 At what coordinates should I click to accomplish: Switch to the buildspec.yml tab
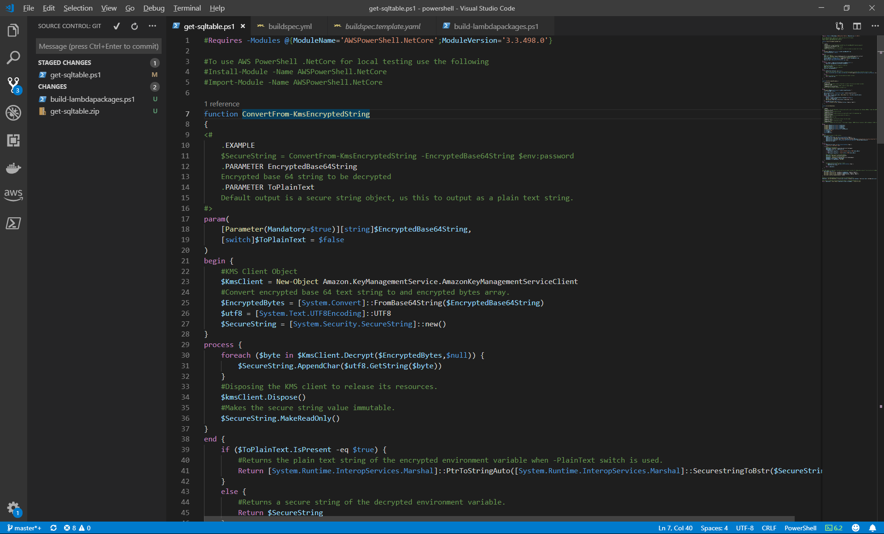click(290, 26)
